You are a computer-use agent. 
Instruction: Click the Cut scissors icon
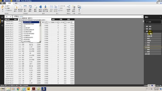(6, 6)
